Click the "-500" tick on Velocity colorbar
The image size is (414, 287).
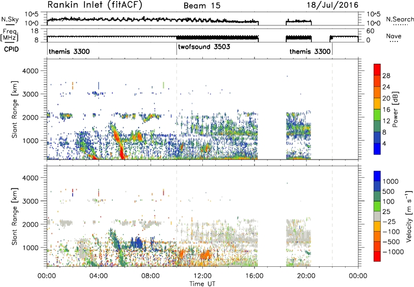click(x=391, y=241)
